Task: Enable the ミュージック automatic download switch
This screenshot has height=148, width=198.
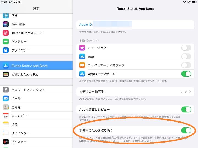Action: tap(186, 48)
